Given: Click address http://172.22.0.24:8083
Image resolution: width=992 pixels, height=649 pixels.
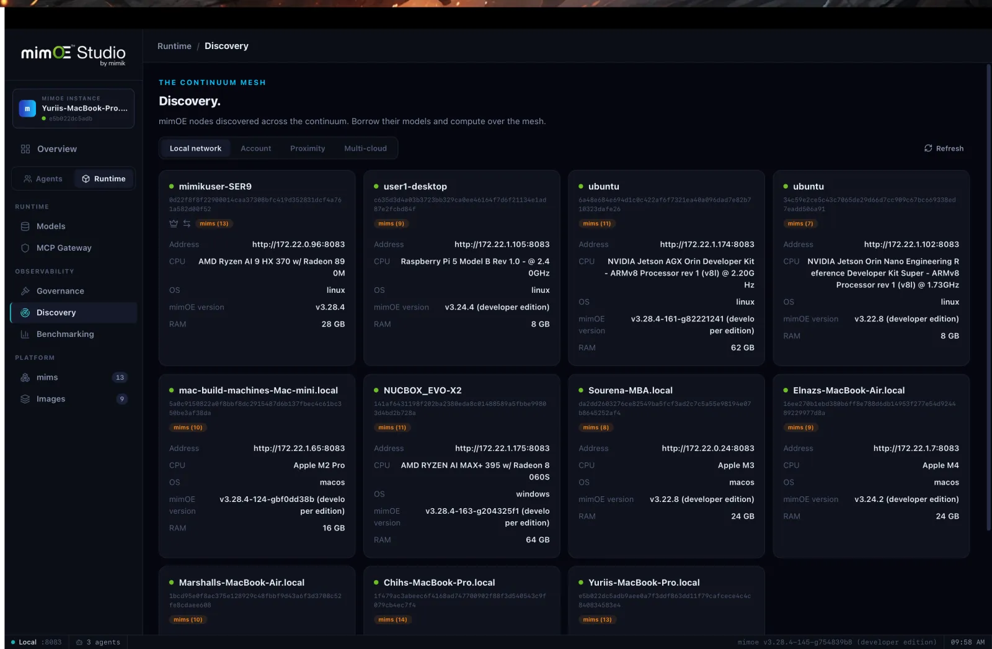Looking at the screenshot, I should [x=708, y=449].
